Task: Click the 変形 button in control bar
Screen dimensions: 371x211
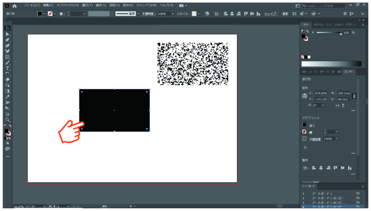Action: coord(285,14)
